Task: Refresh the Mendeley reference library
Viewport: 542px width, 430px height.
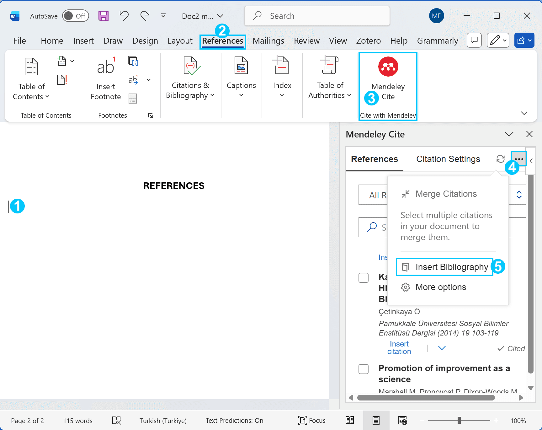Action: coord(501,159)
